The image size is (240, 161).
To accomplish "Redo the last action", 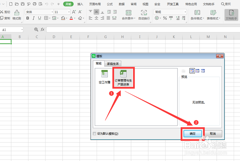I will point(52,4).
